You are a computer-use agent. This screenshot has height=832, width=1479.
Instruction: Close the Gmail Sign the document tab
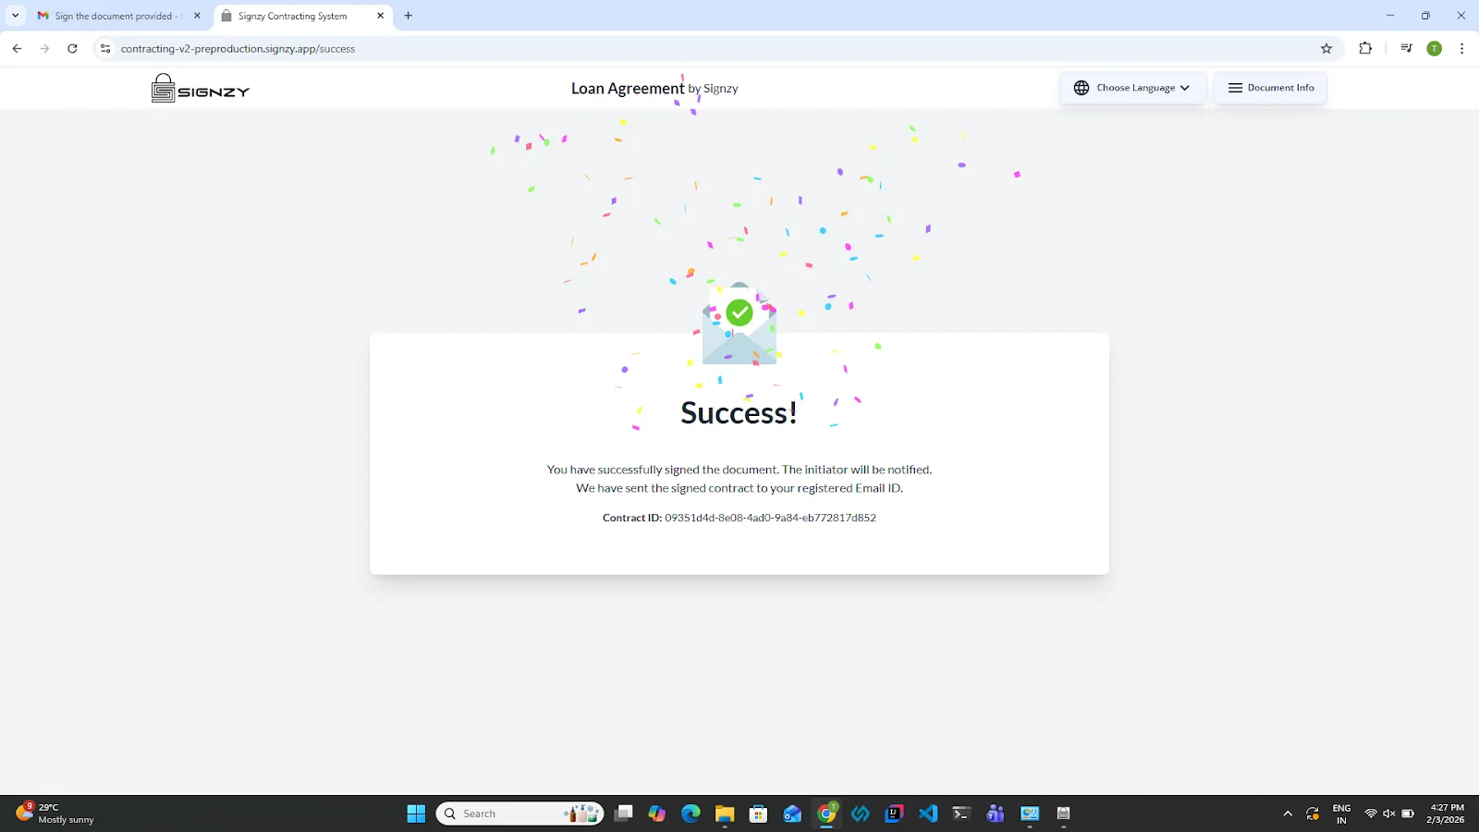[197, 16]
